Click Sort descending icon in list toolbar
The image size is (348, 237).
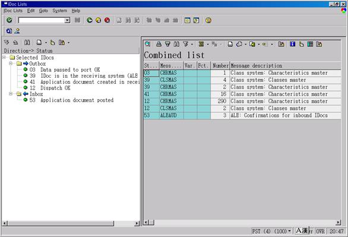(167, 44)
